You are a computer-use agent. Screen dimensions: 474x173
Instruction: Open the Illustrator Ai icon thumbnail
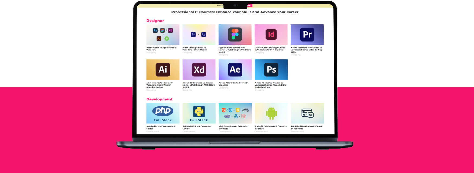[x=163, y=70]
